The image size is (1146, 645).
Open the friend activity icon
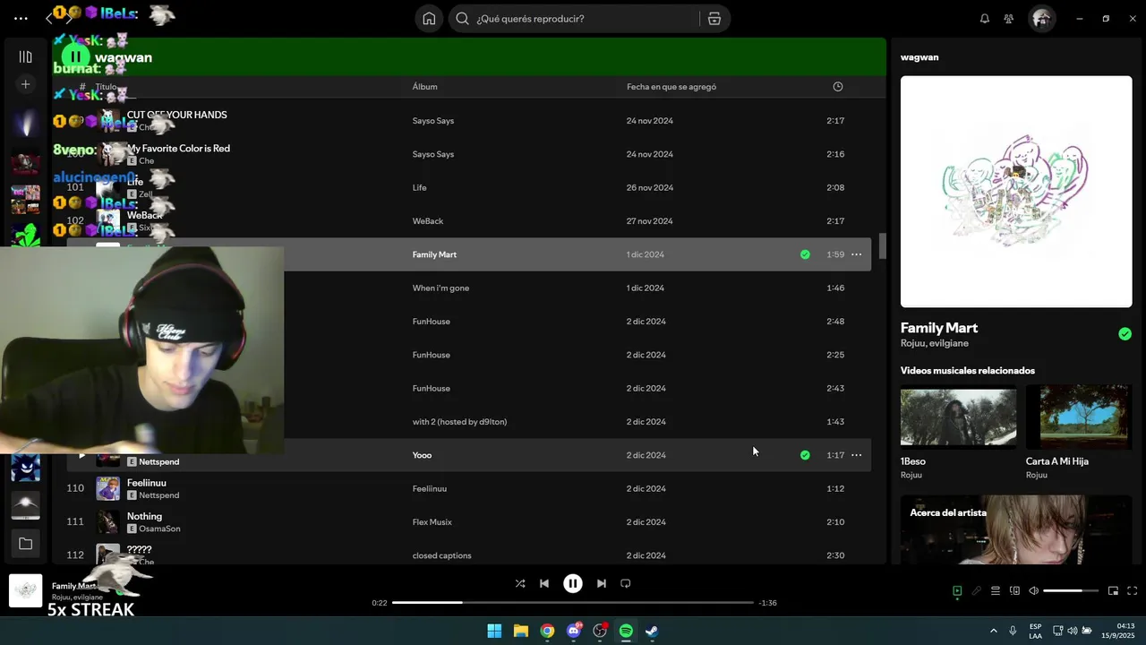tap(1009, 19)
